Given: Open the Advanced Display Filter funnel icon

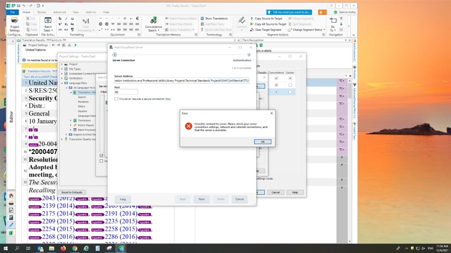Looking at the screenshot, I should tap(355, 85).
